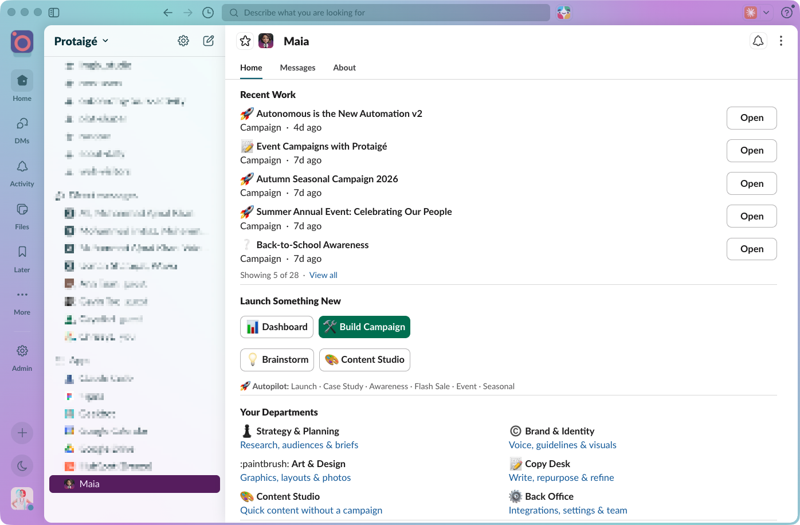Click the 'Showing 5 of 28' text
The width and height of the screenshot is (800, 525).
pos(269,275)
